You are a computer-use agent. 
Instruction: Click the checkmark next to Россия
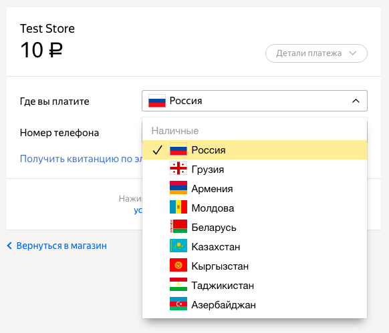(x=157, y=150)
